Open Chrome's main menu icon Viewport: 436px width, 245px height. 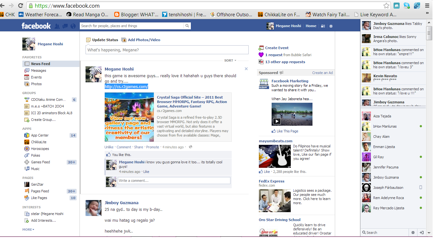click(x=427, y=6)
